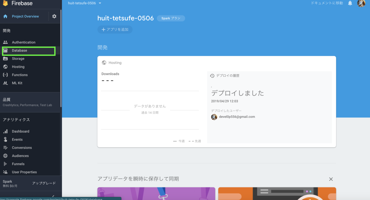The image size is (370, 200).
Task: Expand the 開発 sidebar section header
Action: [x=7, y=31]
